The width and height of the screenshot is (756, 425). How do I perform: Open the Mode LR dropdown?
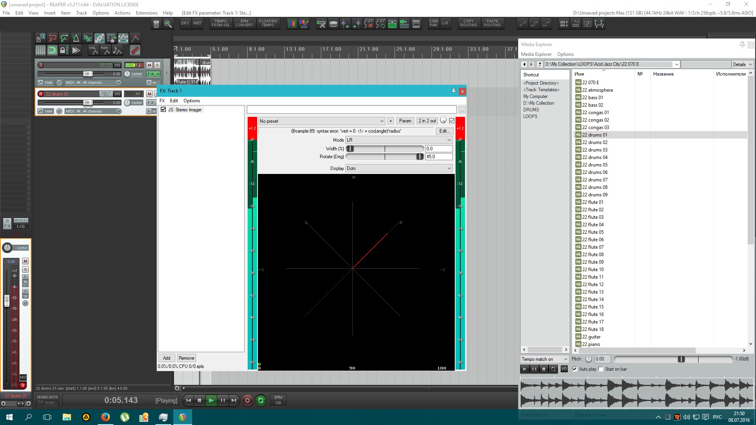click(x=399, y=140)
